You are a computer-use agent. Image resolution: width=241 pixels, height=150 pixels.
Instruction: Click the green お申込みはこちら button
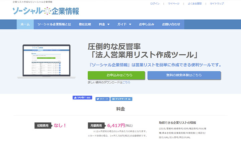[116, 75]
